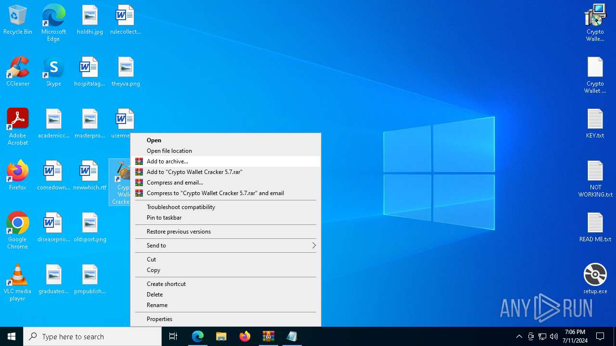Choose Compress and email... option
Viewport: 616px width, 346px height.
click(225, 183)
